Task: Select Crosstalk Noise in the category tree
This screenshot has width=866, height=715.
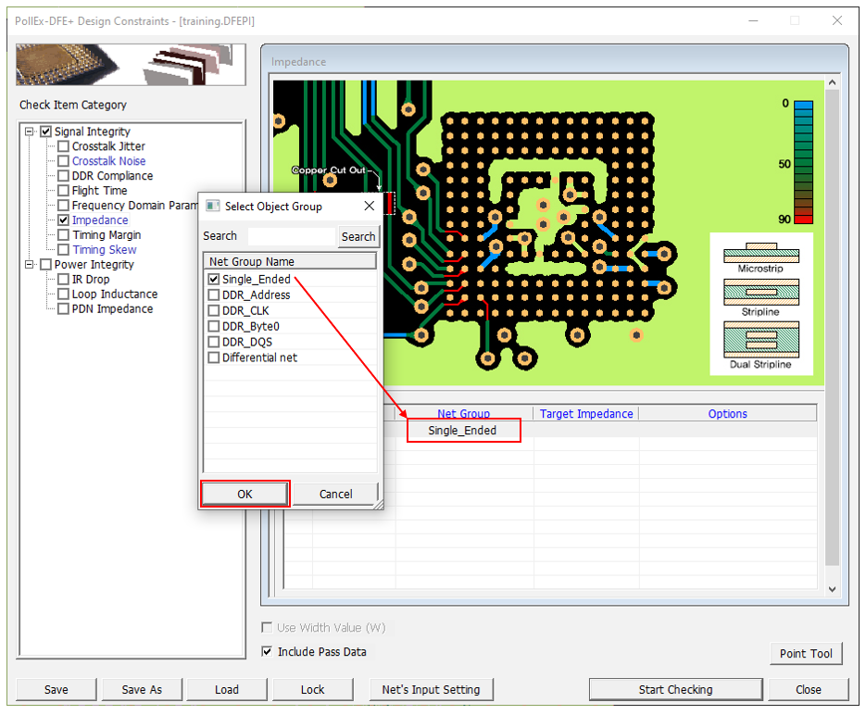Action: point(108,161)
